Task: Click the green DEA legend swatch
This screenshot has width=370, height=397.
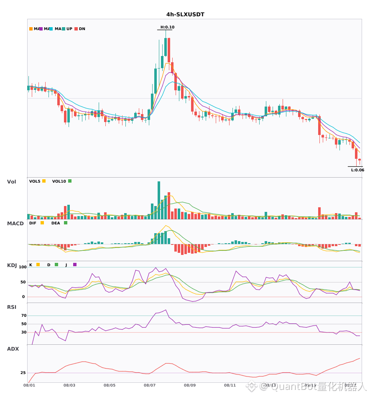Action: click(66, 223)
